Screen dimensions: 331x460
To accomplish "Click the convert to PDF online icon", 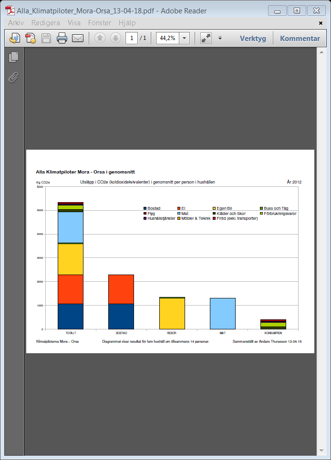I will [15, 38].
